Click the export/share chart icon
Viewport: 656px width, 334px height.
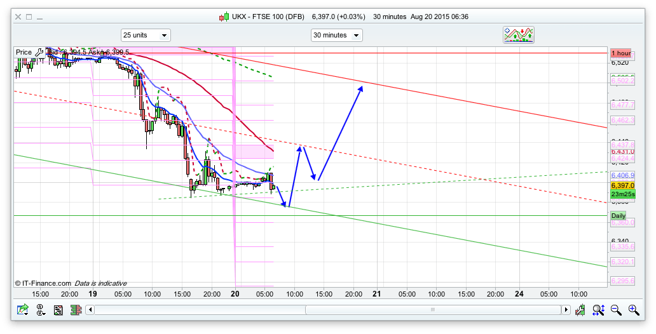click(x=24, y=310)
